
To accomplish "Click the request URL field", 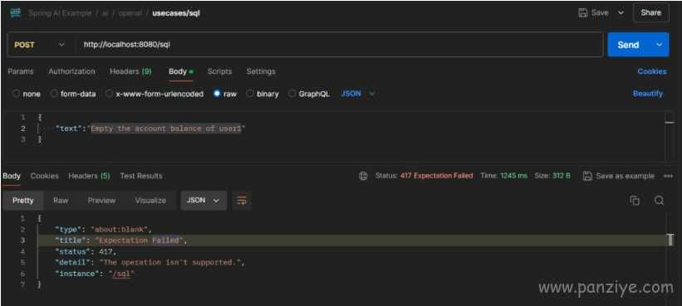I will click(x=339, y=45).
